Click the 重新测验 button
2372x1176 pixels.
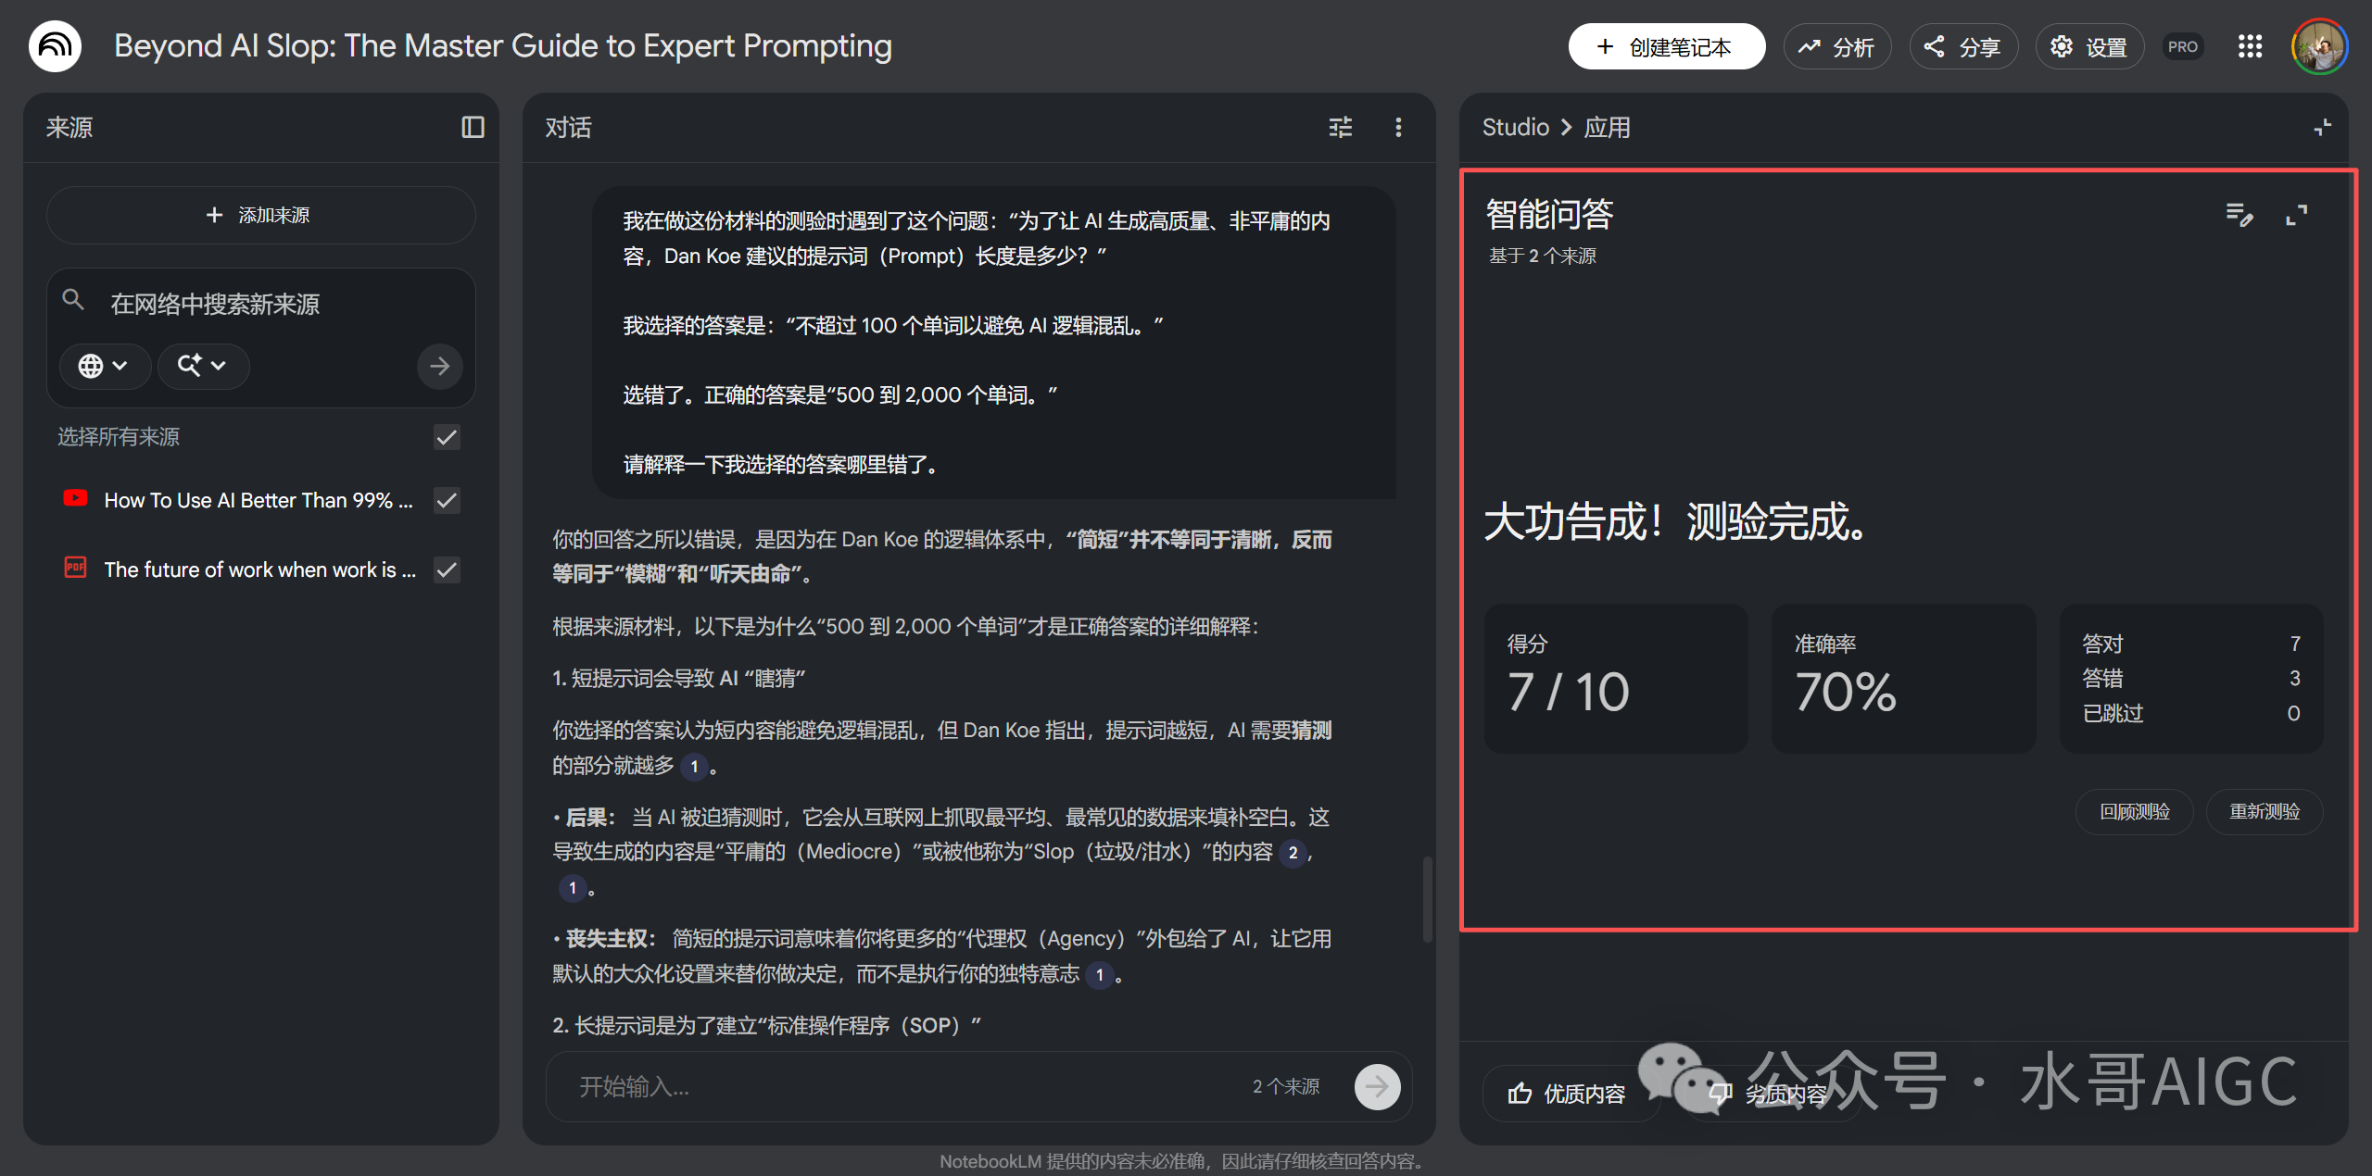[x=2264, y=811]
